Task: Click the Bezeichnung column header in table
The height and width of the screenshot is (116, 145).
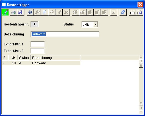Action: tap(55, 58)
